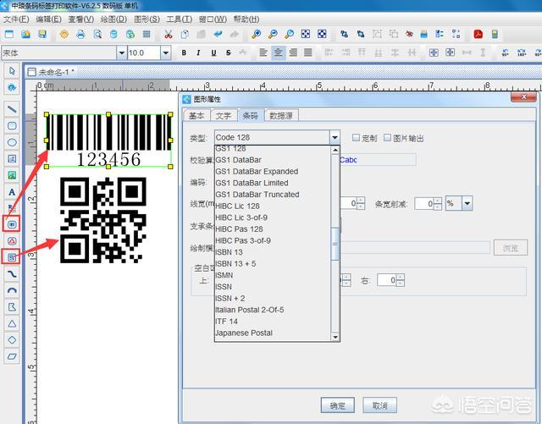
Task: Open the 工具(T) menu
Action: [x=179, y=19]
